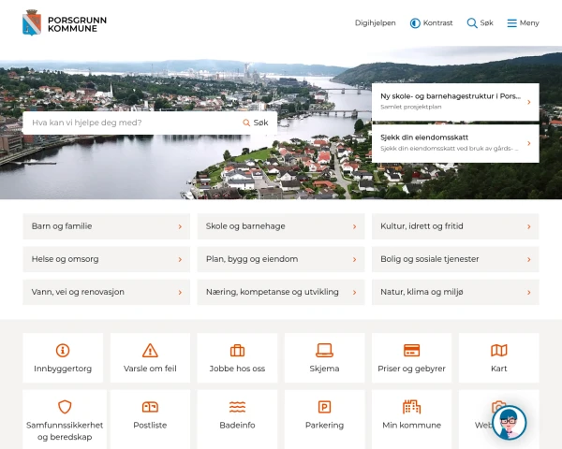562x449 pixels.
Task: Click chevron beside Næring, kompetanse og utvikling
Action: [x=354, y=293]
